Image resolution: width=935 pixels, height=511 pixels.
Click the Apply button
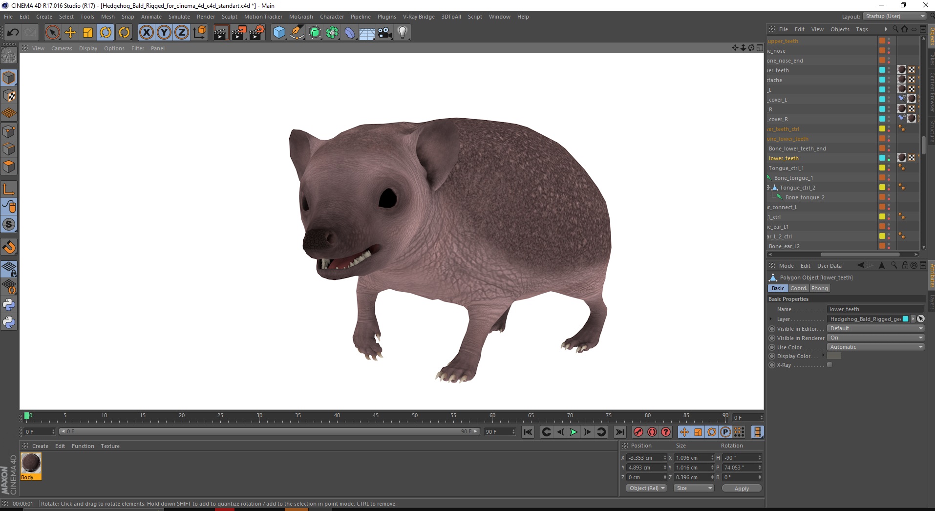pos(742,489)
